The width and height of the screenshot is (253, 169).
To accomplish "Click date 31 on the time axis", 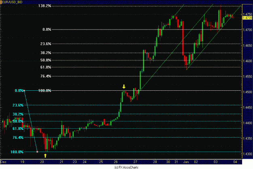I will pyautogui.click(x=176, y=162).
